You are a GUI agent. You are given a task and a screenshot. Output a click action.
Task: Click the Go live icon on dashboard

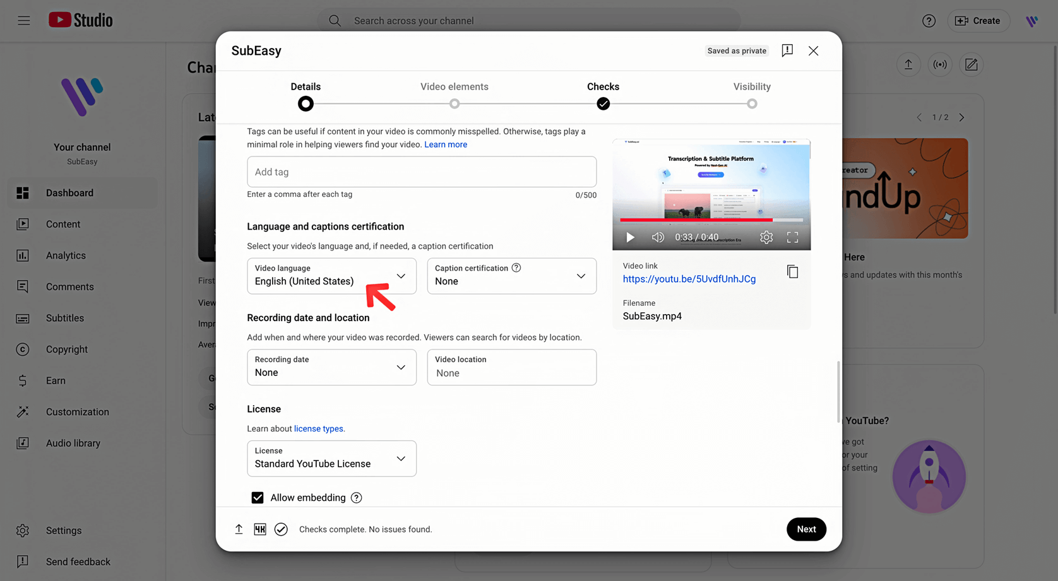(940, 64)
